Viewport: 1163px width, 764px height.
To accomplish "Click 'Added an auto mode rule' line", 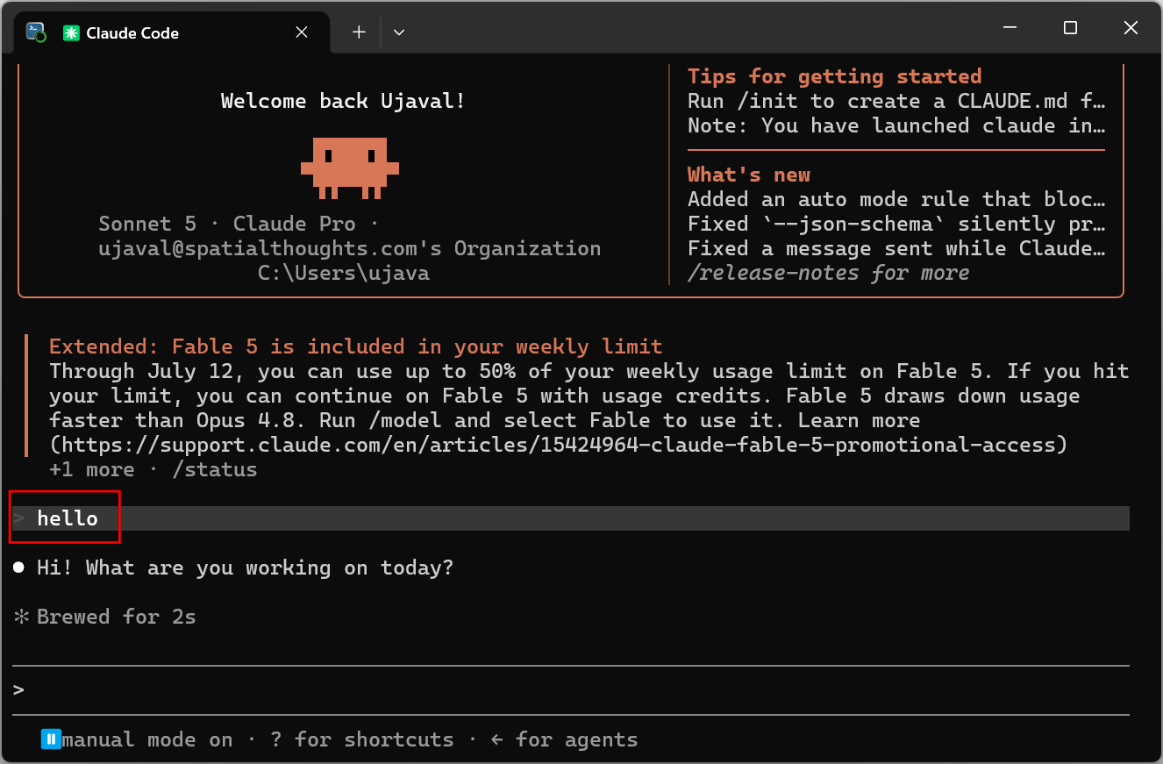I will coord(896,199).
